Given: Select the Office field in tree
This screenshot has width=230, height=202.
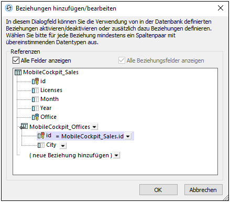Looking at the screenshot, I should [48, 117].
